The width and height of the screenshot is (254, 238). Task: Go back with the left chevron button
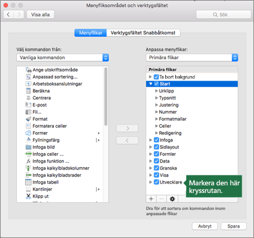coord(9,15)
